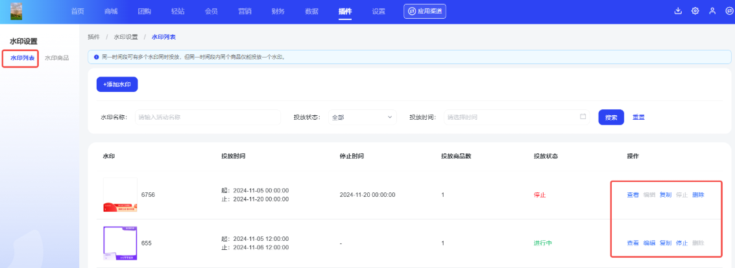The width and height of the screenshot is (735, 268).
Task: Click the download icon in top bar
Action: [x=679, y=11]
